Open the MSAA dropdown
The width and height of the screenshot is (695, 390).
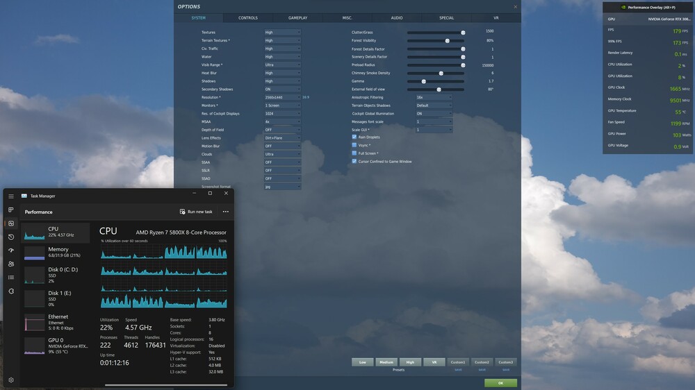click(282, 121)
